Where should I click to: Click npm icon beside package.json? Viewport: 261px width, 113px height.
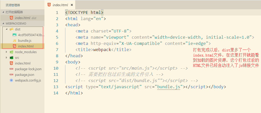11,75
